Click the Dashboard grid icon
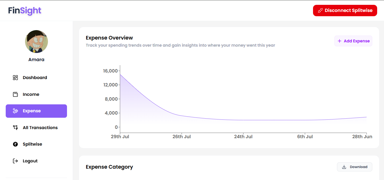This screenshot has width=384, height=180. (x=15, y=78)
